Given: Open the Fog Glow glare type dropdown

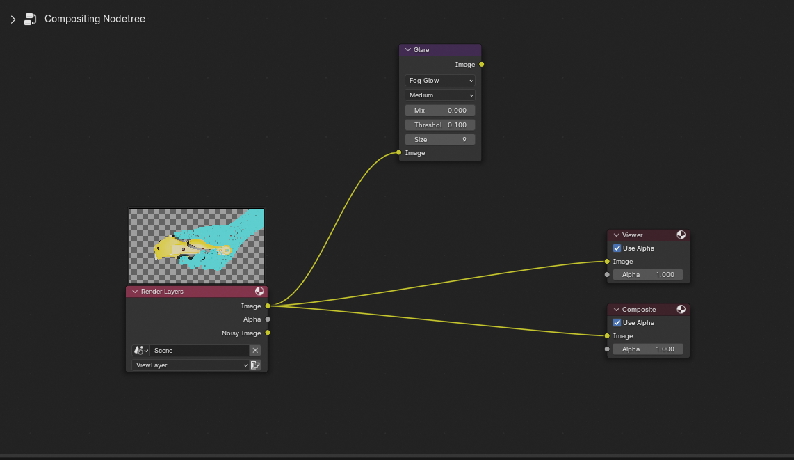Looking at the screenshot, I should [x=440, y=81].
